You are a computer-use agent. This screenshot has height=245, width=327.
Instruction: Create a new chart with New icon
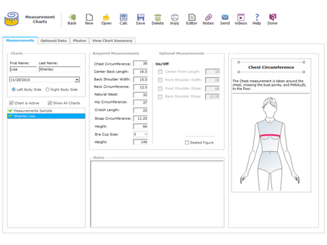click(89, 18)
